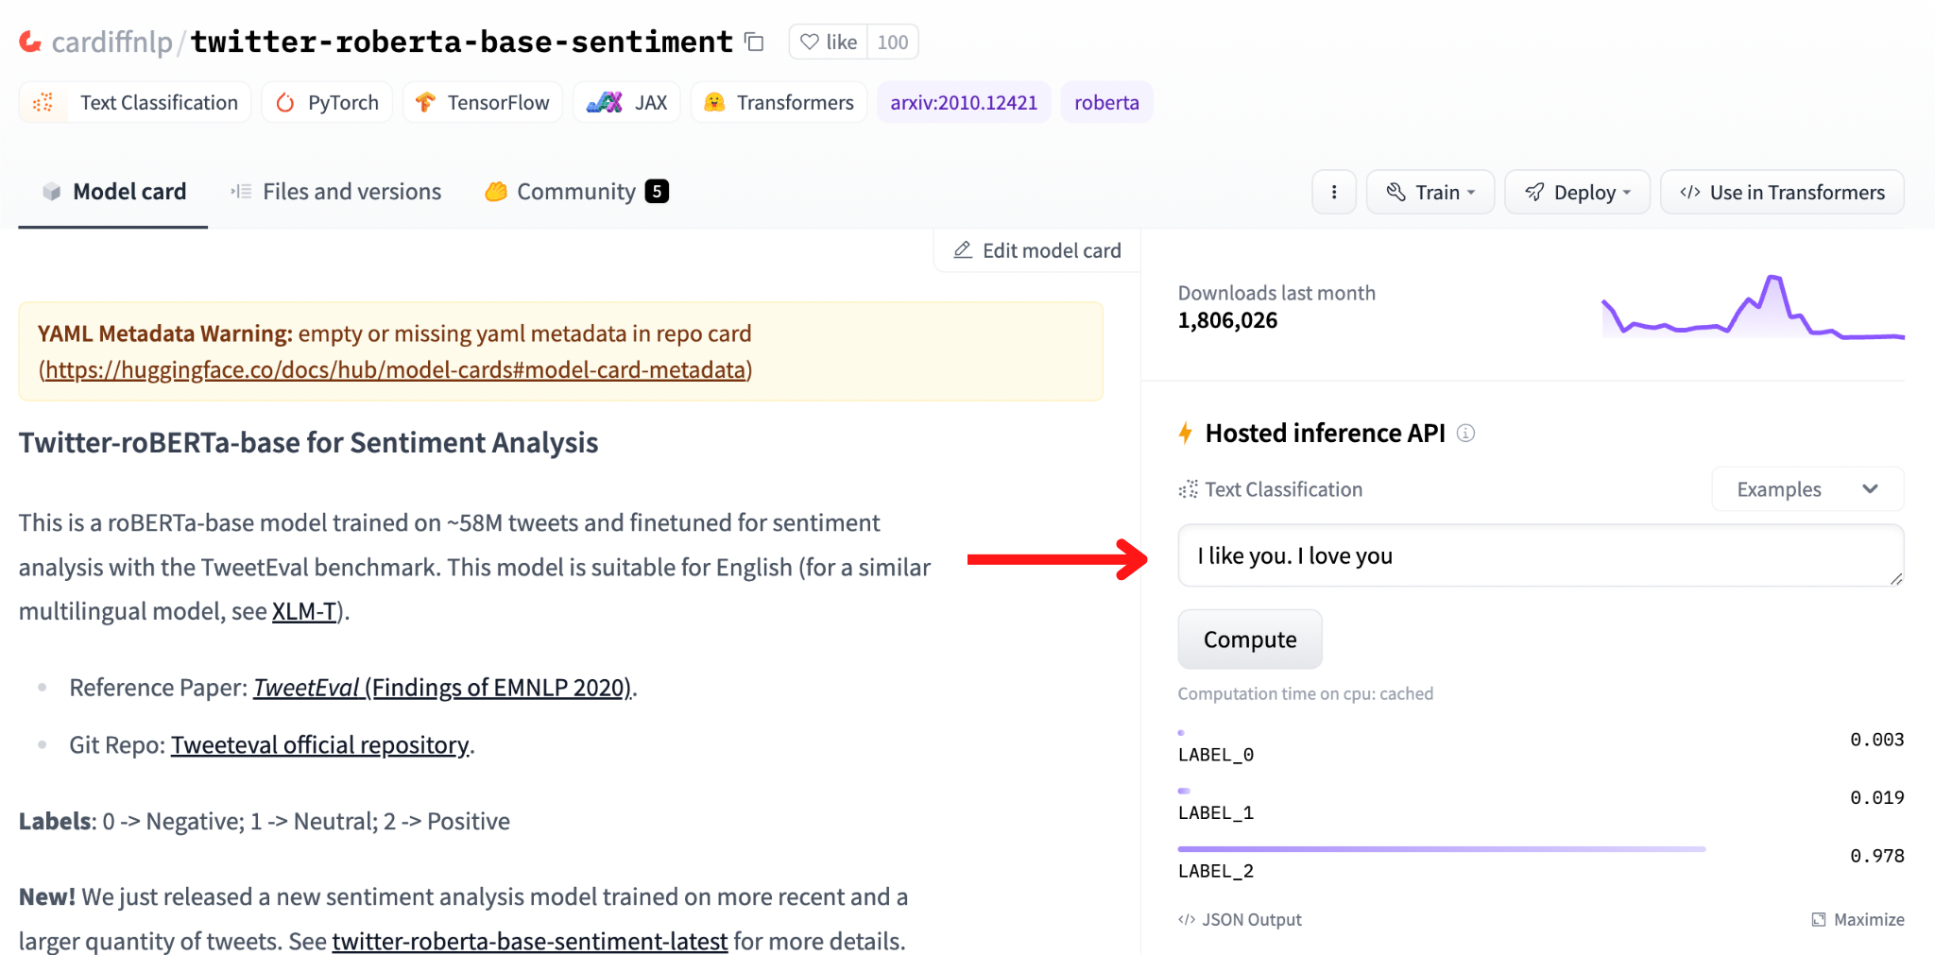Click the Twitter-roBERTa-base for Sentiment Analysis heading
The image size is (1935, 955).
308,443
